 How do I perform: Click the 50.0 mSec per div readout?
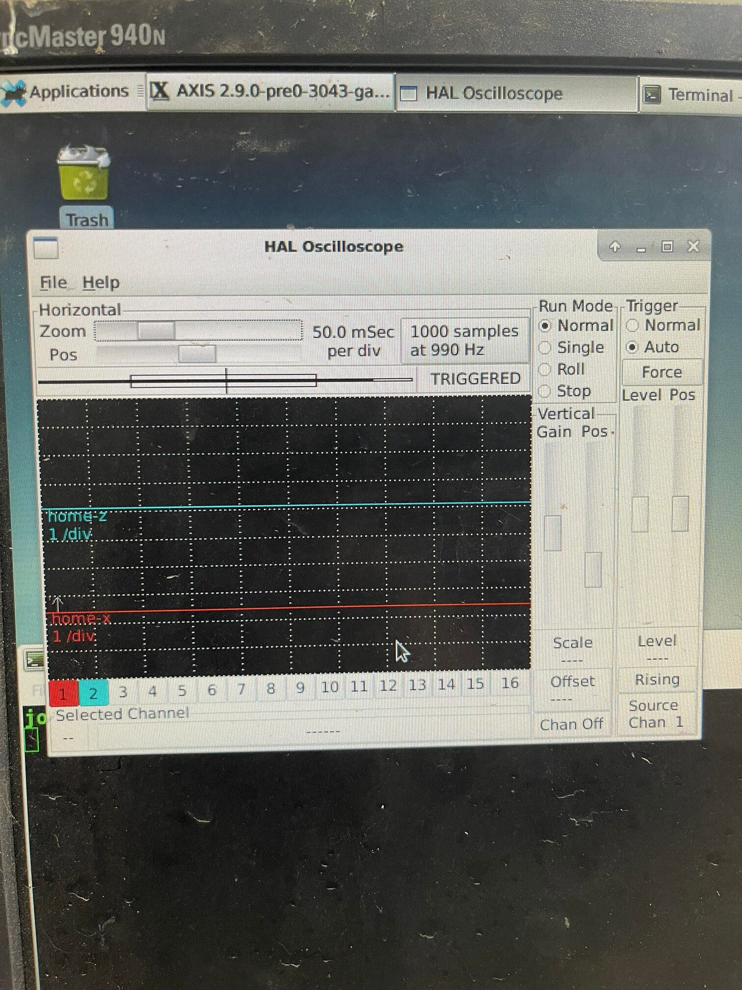(353, 341)
